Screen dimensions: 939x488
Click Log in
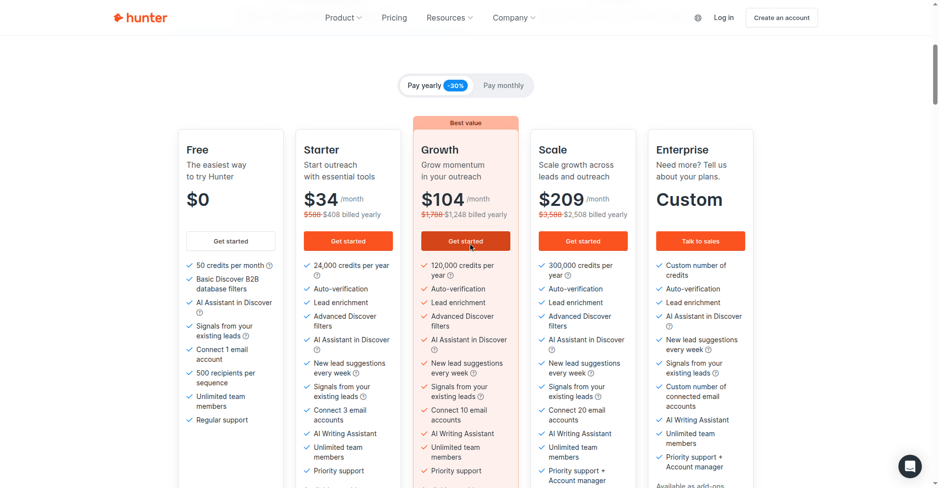pos(724,18)
